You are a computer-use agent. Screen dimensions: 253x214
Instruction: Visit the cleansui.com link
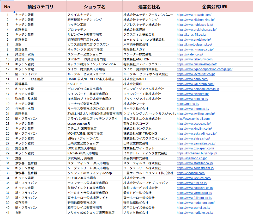191,173
